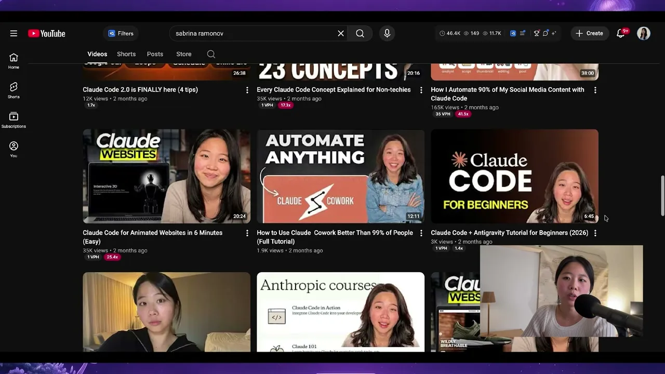Click the 11.7K eye stat

click(x=492, y=33)
